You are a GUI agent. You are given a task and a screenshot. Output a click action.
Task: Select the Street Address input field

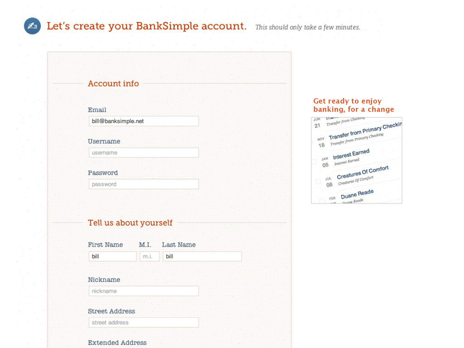[x=144, y=323]
